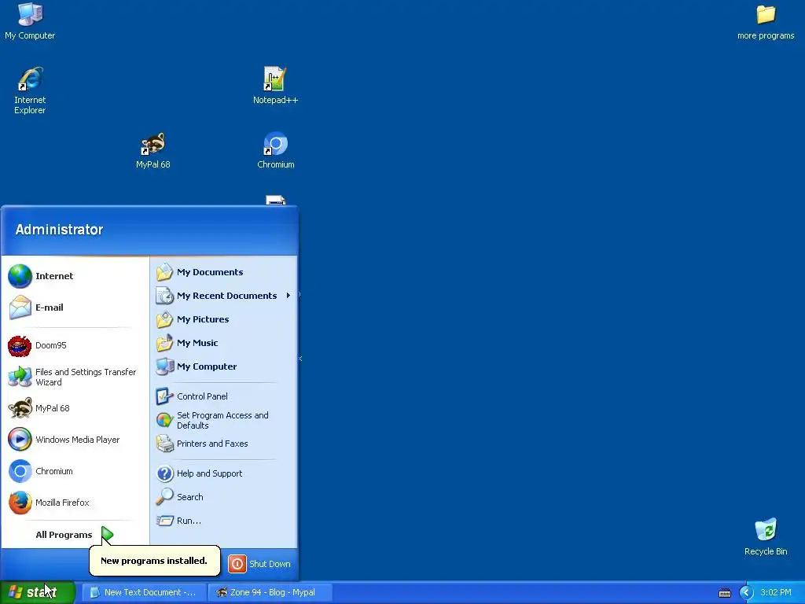Open the Chromium desktop shortcut

point(276,150)
